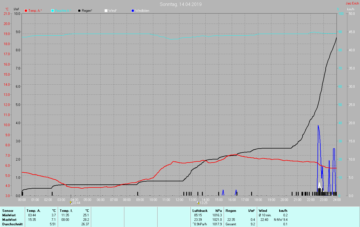The height and width of the screenshot is (227, 360).
Task: Click the yellow marker icon beside 03:44 below the time axis
Action: pos(71,202)
